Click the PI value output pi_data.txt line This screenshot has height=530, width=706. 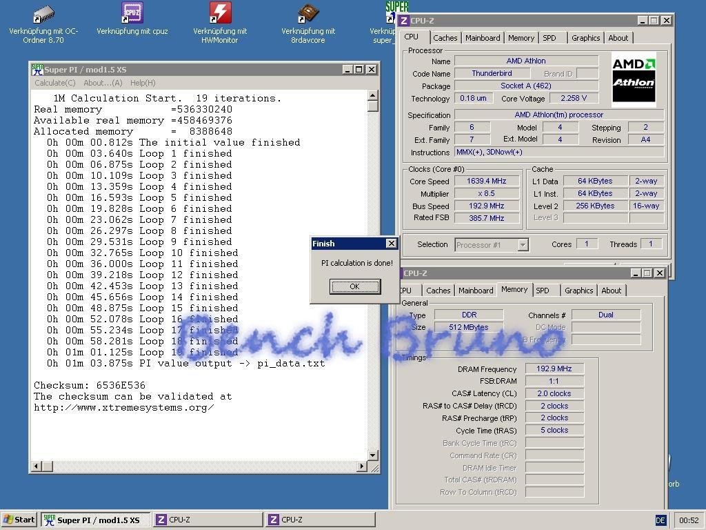pos(185,364)
